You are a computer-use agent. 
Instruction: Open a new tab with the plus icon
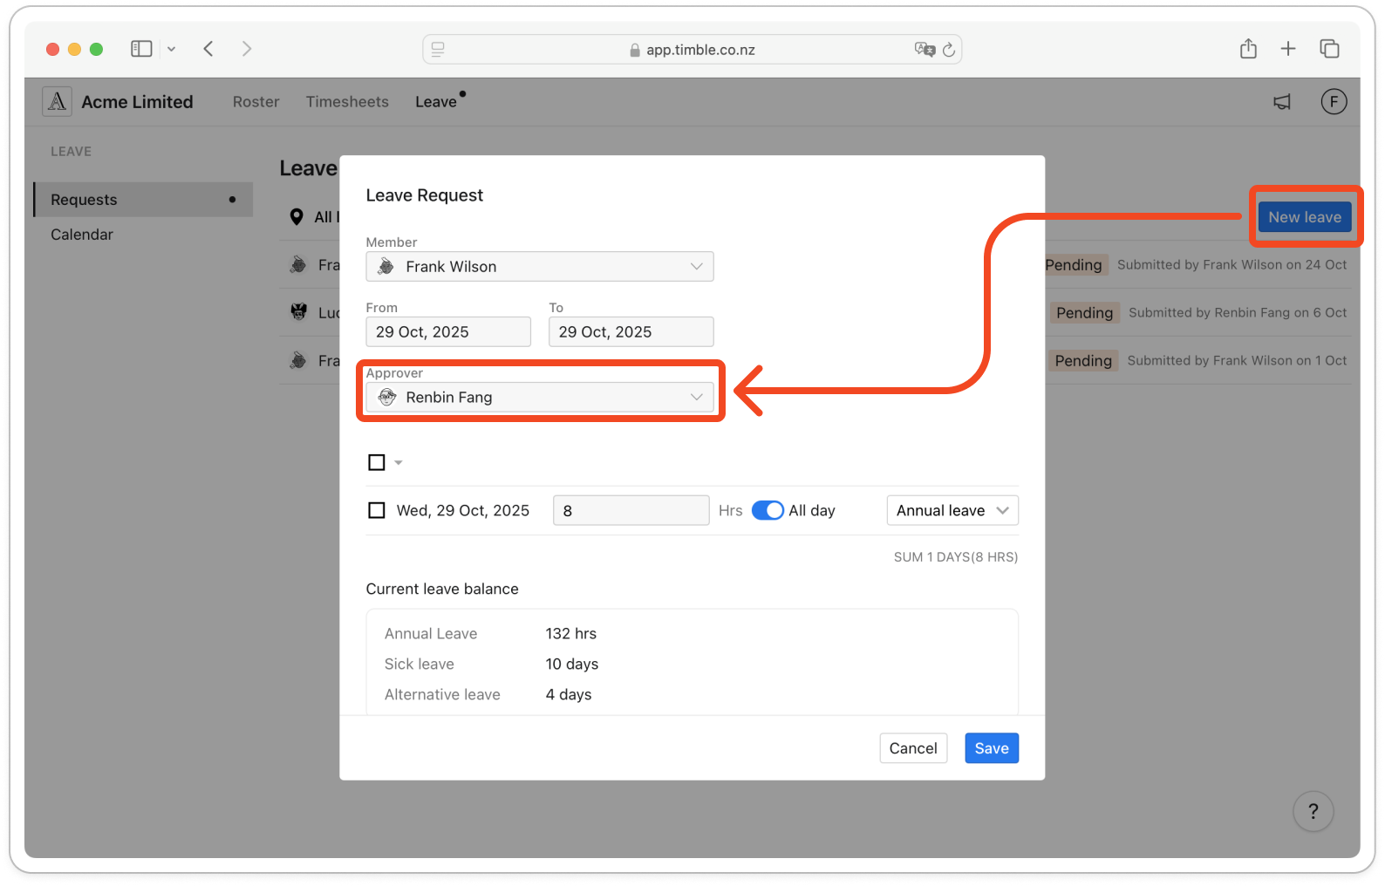[1288, 49]
